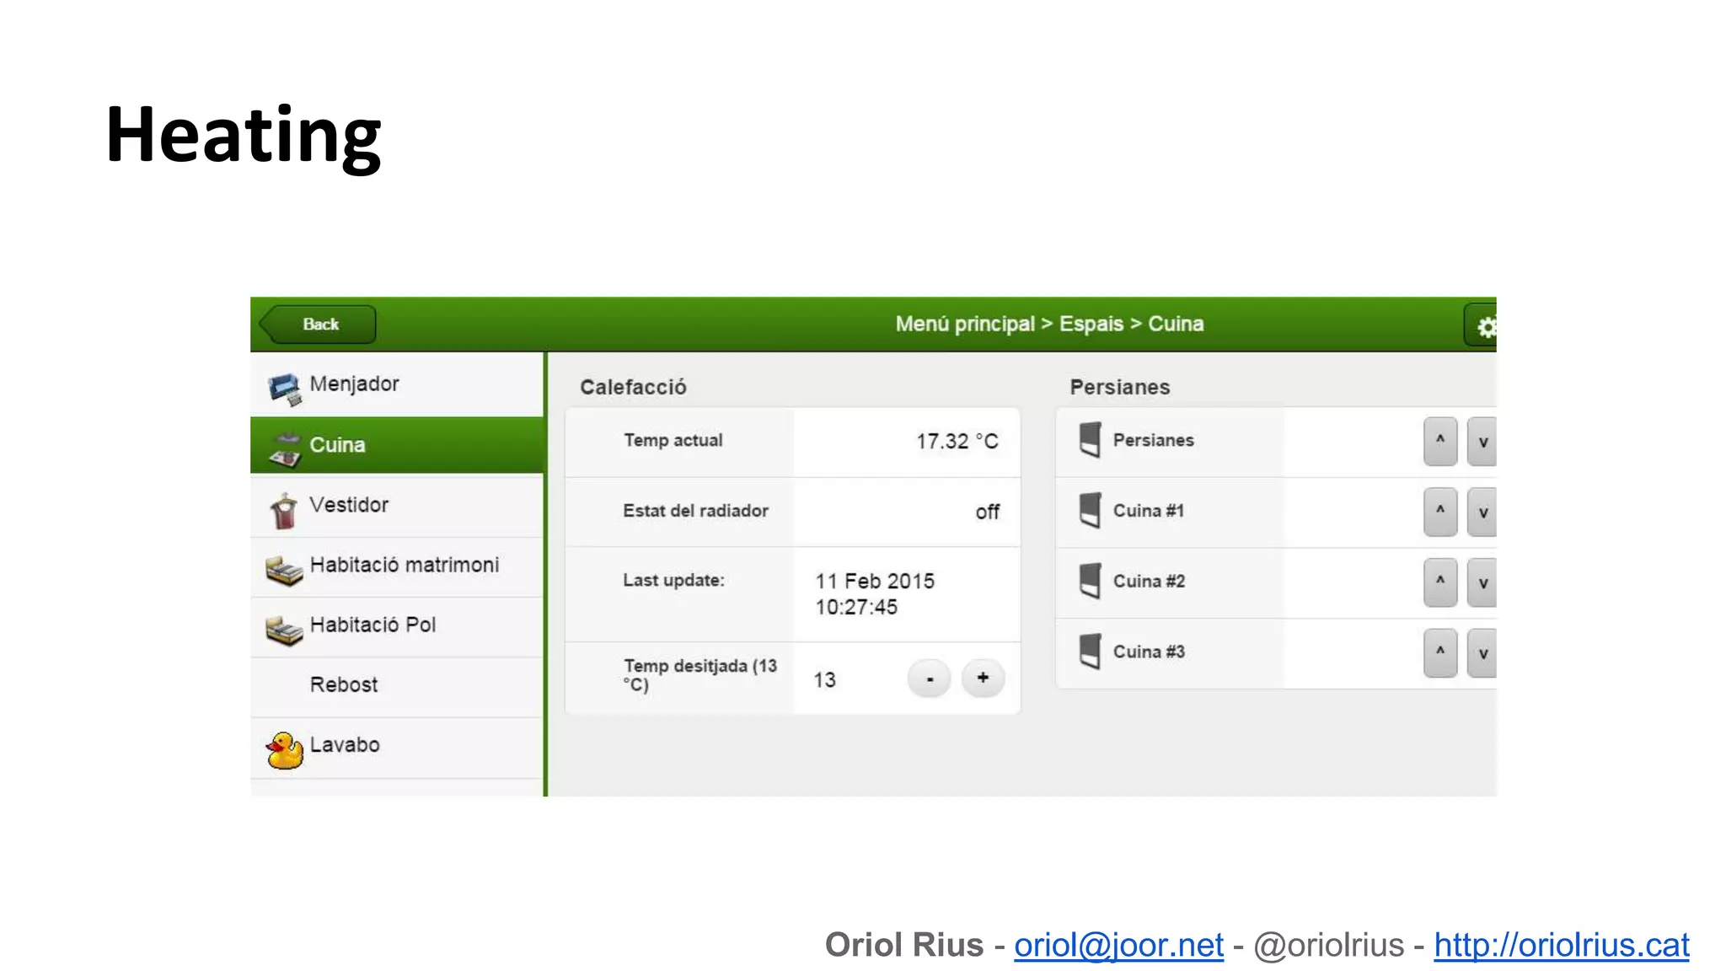Click the blind icon beside Persianes
The image size is (1726, 971).
[1090, 440]
